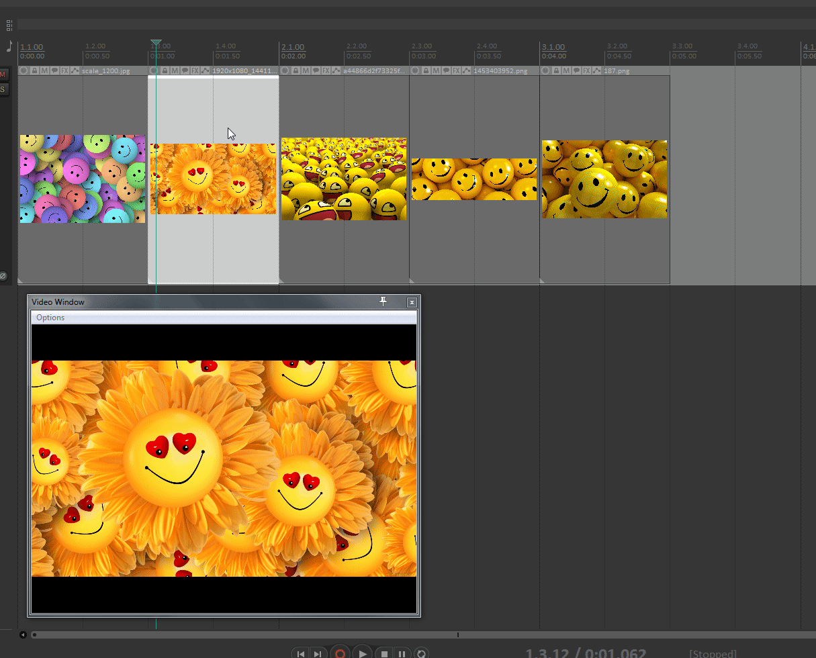The image size is (816, 658).
Task: Pin the Video Window on top
Action: coord(383,302)
